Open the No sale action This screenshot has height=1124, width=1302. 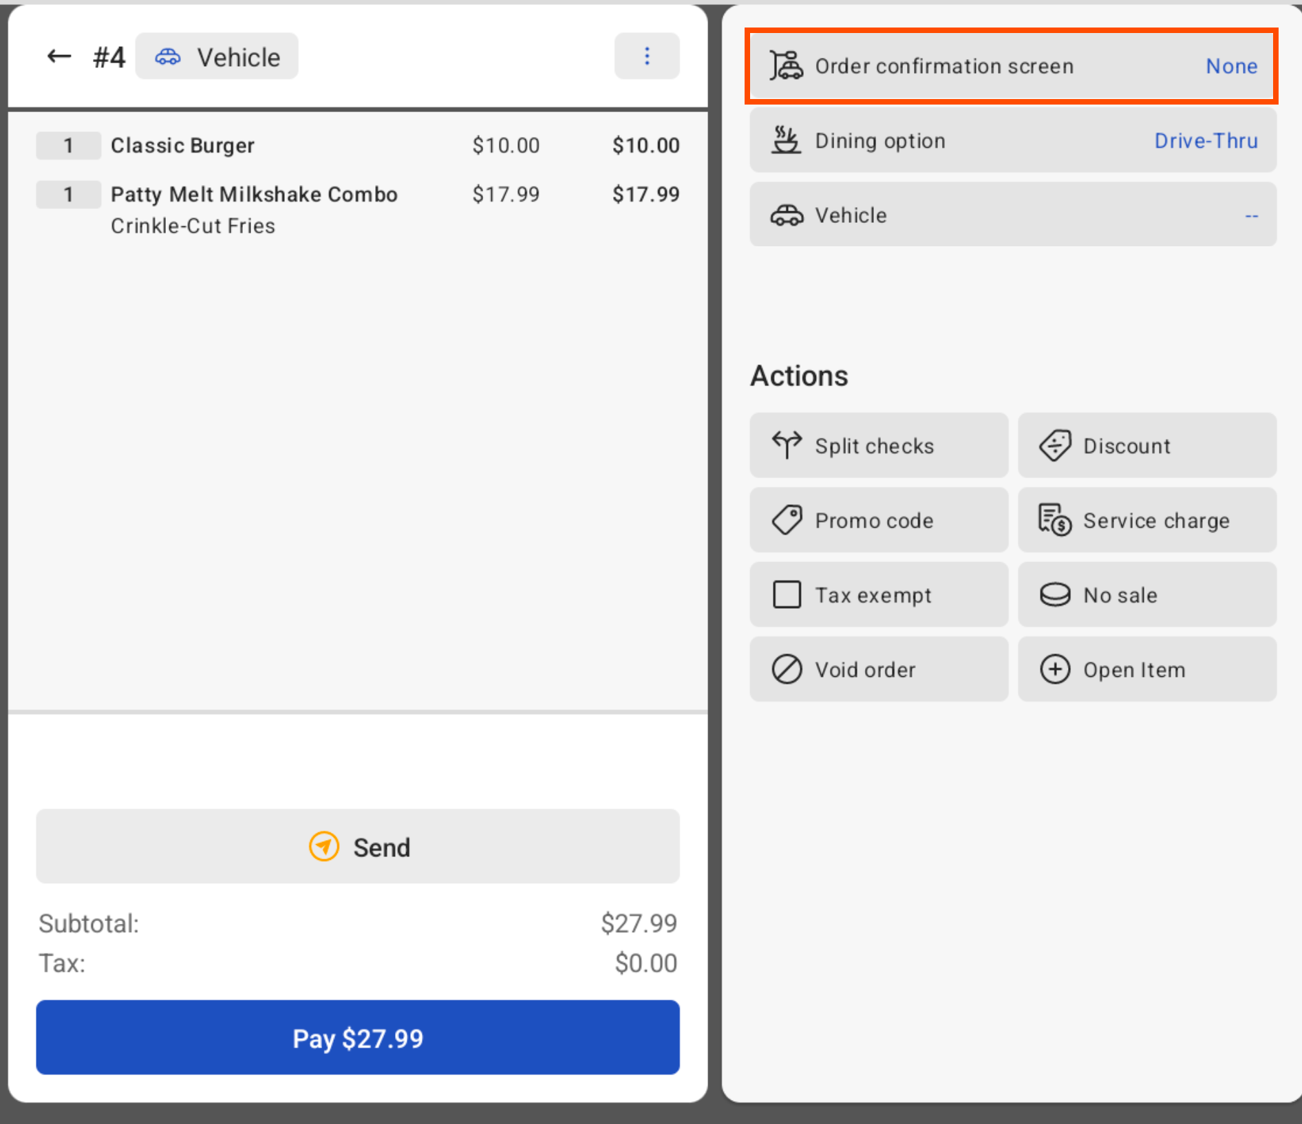[x=1147, y=594]
